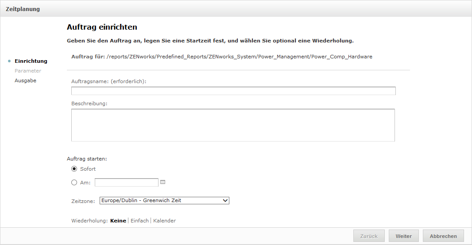Choose Einfach for Wiederholung
This screenshot has height=245, width=472.
[x=139, y=221]
